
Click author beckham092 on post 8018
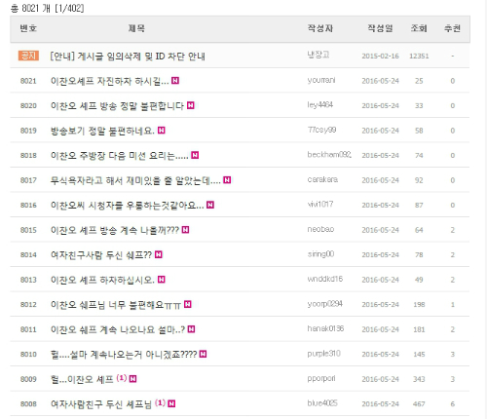tap(329, 154)
